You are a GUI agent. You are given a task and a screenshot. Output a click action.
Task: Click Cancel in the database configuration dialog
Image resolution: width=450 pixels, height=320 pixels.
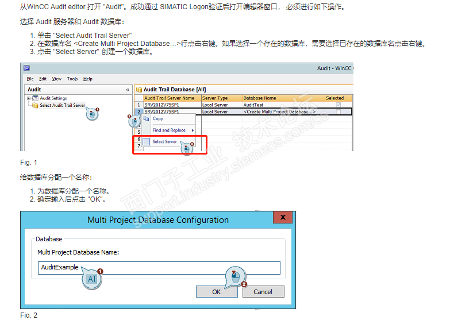[263, 292]
